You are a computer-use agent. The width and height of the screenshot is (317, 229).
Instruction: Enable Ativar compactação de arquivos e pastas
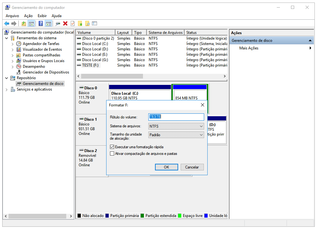coord(112,153)
